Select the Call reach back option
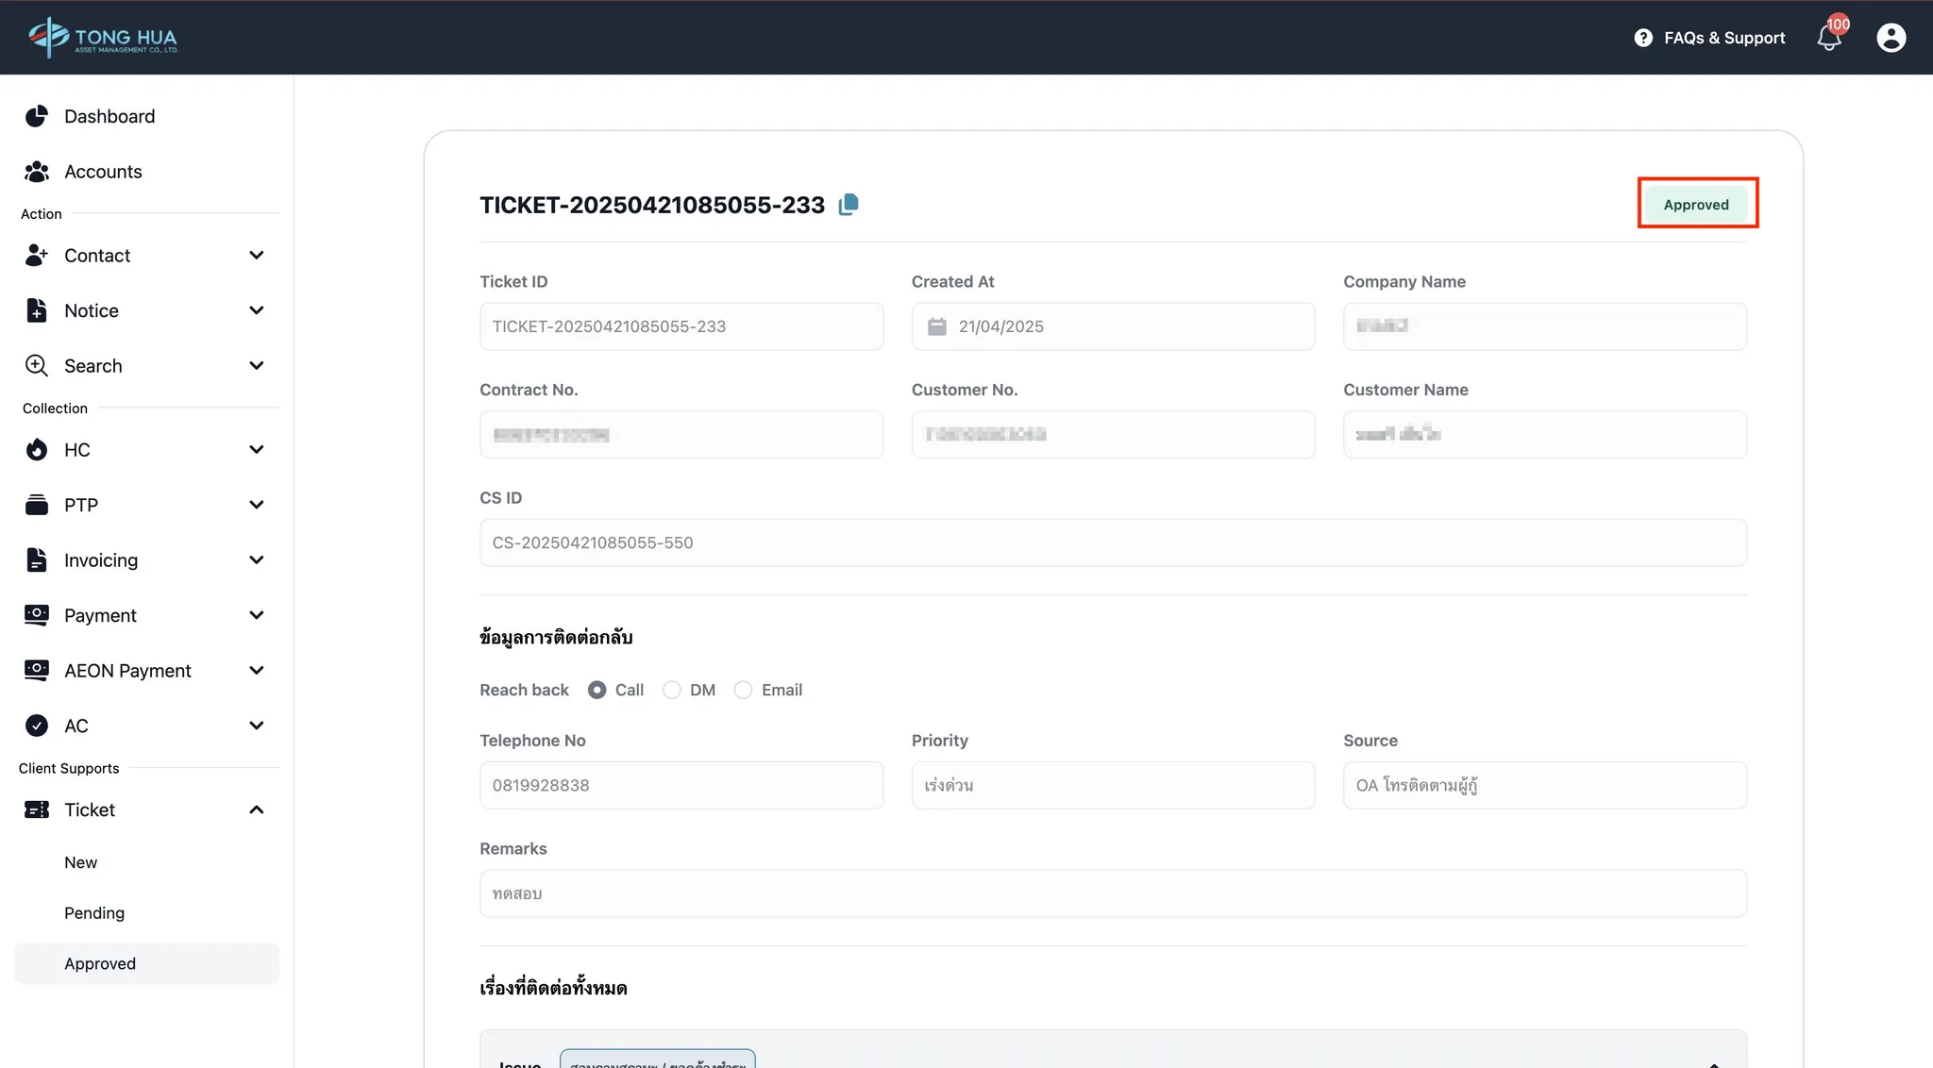 click(597, 691)
